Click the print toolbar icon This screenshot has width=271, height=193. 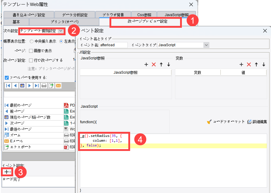44,86
